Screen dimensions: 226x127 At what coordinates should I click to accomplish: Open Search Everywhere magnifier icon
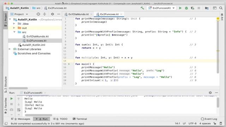click(x=221, y=8)
